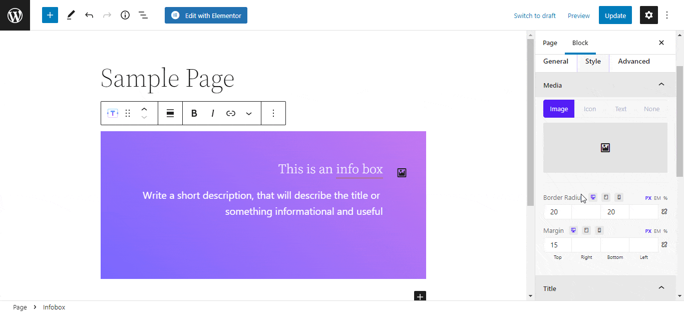Set Margin unit to EM
This screenshot has width=684, height=313.
[x=657, y=231]
